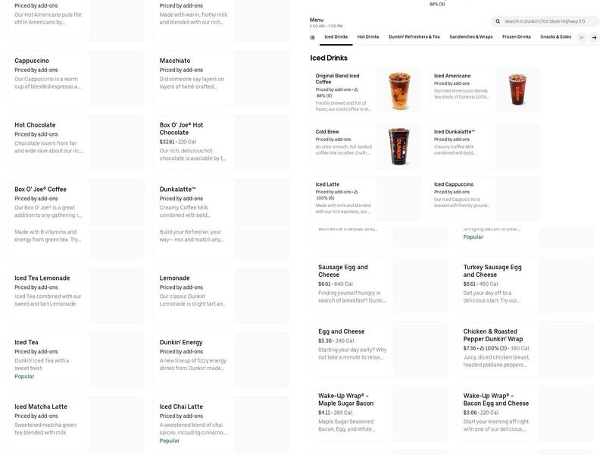
Task: Open the Dunkin' Refreshers & Tea tab
Action: (x=414, y=36)
